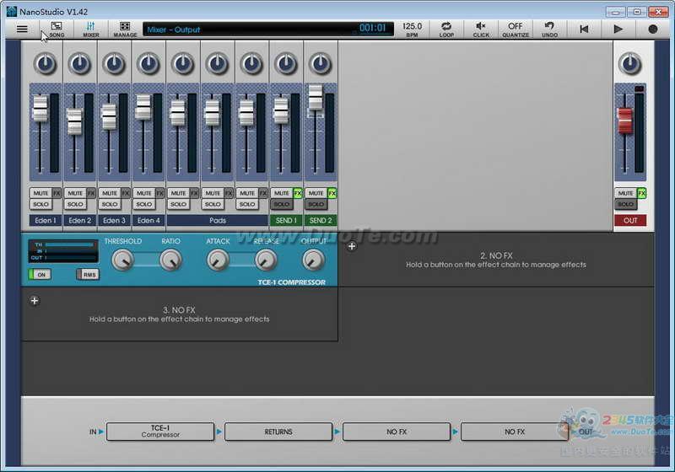Open the green FX button on OUT channel
The image size is (675, 472).
[x=641, y=193]
